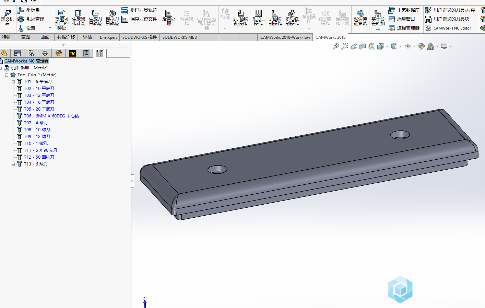Click 保存刀位文件 save CL file
Screen dimensions: 485x308
coord(139,19)
